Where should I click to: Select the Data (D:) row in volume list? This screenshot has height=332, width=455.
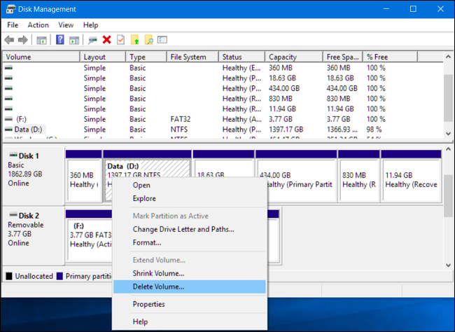coord(223,130)
